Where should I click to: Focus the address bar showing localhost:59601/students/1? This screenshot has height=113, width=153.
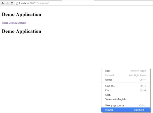pos(84,3)
